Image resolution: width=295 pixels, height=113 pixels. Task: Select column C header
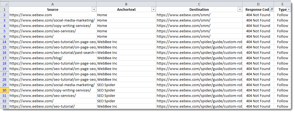(199, 4)
